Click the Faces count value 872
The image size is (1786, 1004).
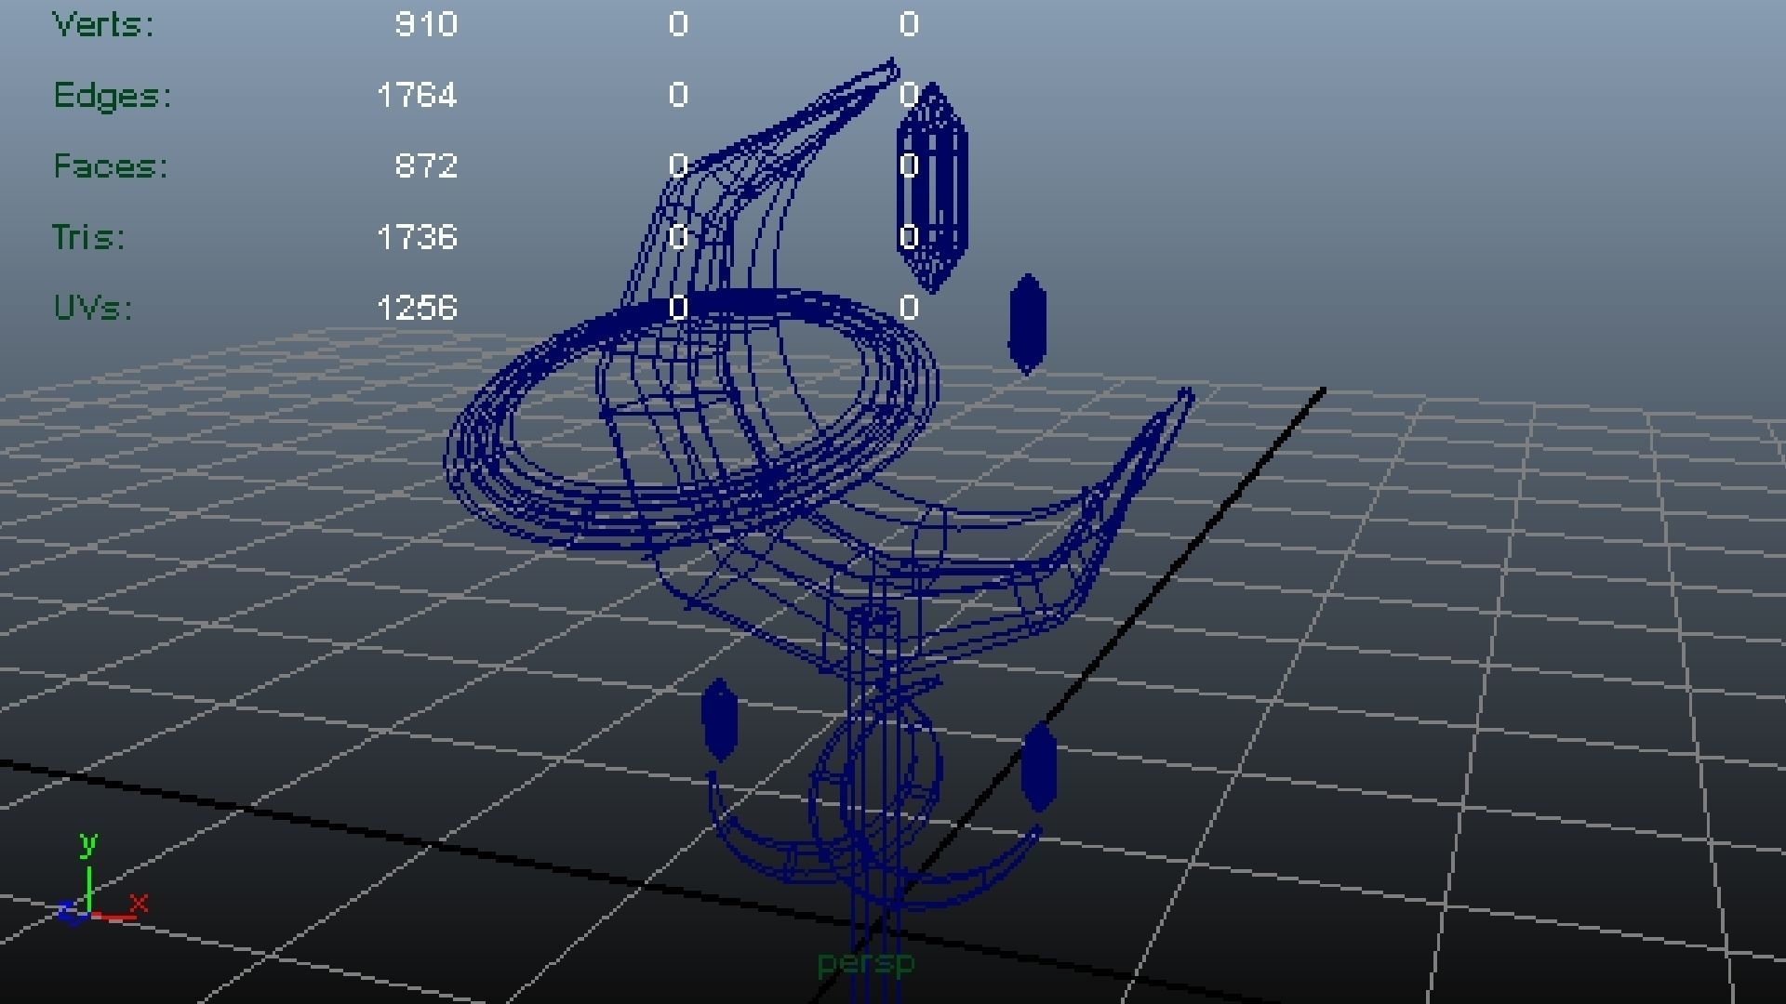(x=426, y=165)
